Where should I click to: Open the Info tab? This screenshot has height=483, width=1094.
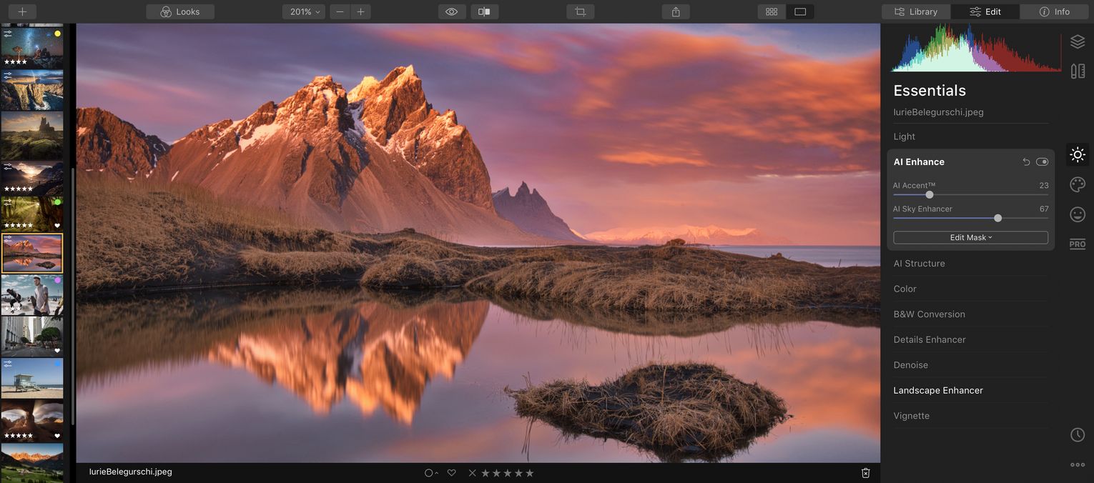click(x=1054, y=11)
